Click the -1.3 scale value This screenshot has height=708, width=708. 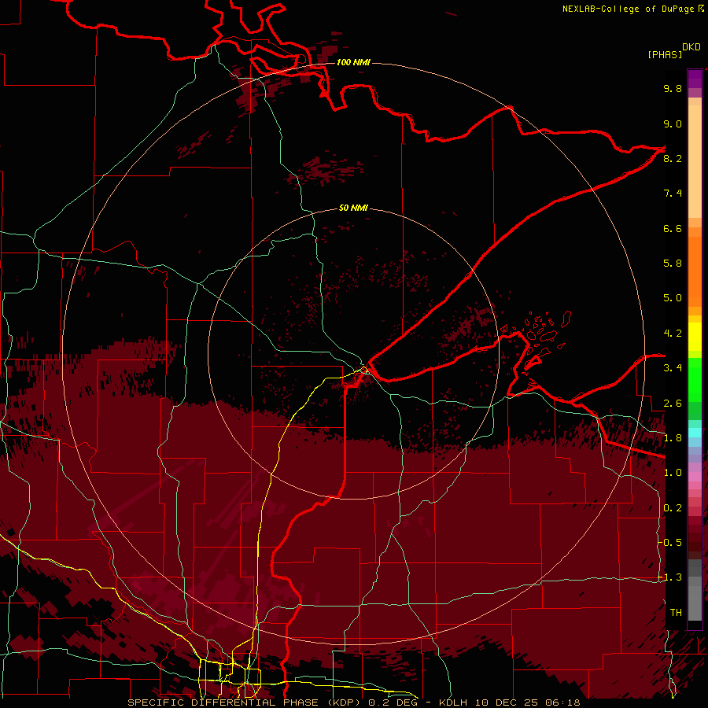669,577
